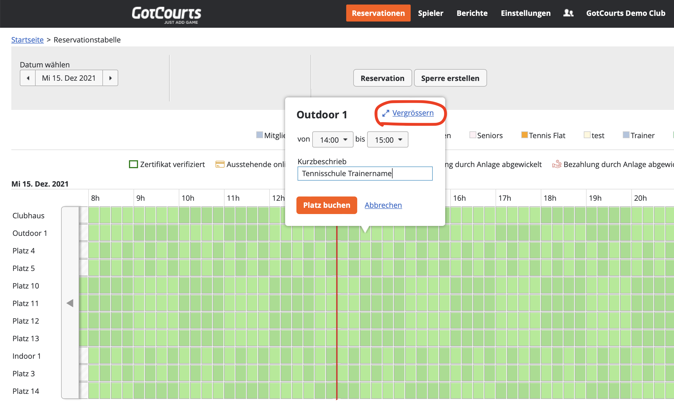Viewport: 674px width, 406px height.
Task: Click the 17h column header
Action: (x=505, y=198)
